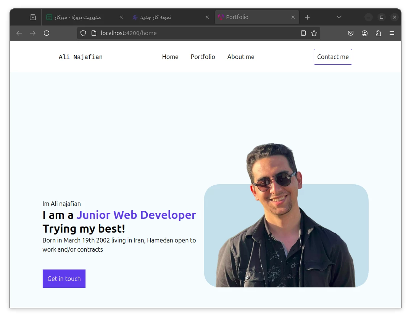The width and height of the screenshot is (411, 319).
Task: Close the Portfolio tab
Action: (293, 17)
